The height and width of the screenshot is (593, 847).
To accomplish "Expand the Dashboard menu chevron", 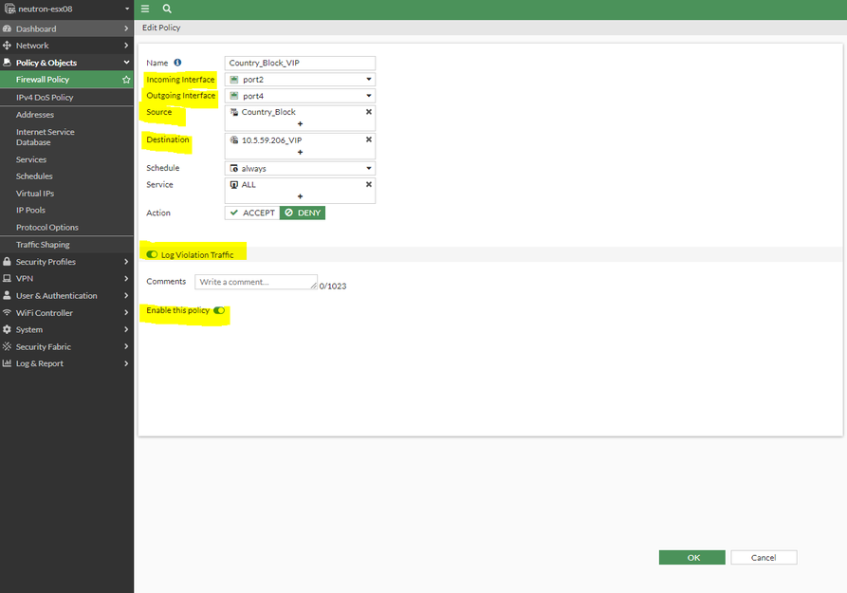I will click(126, 28).
